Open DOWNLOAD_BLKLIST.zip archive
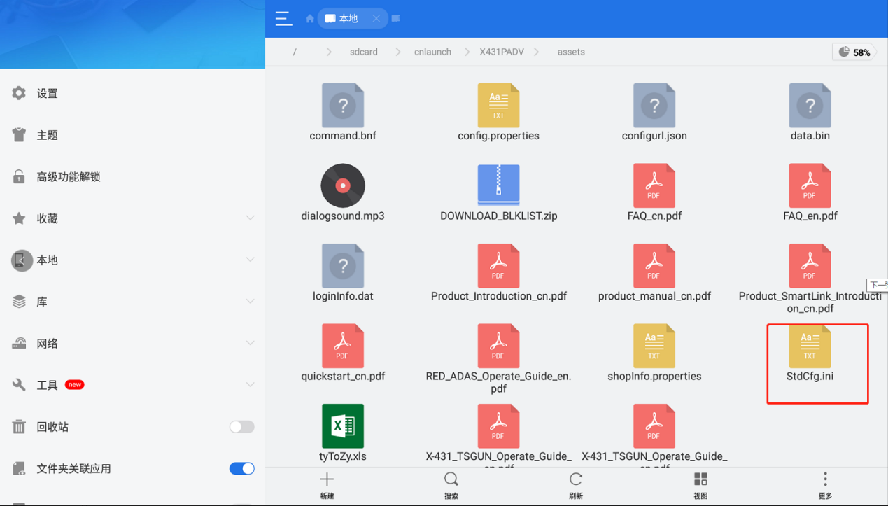Viewport: 888px width, 506px height. coord(498,192)
